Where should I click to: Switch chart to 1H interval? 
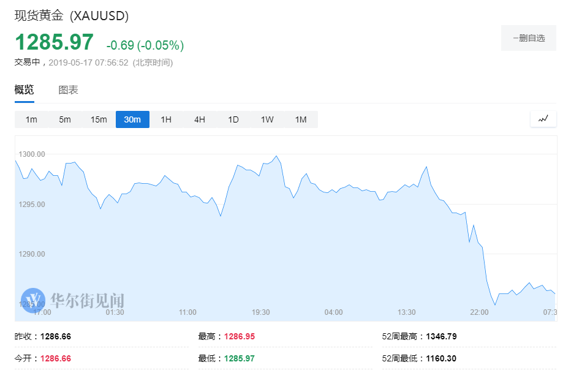[x=165, y=119]
